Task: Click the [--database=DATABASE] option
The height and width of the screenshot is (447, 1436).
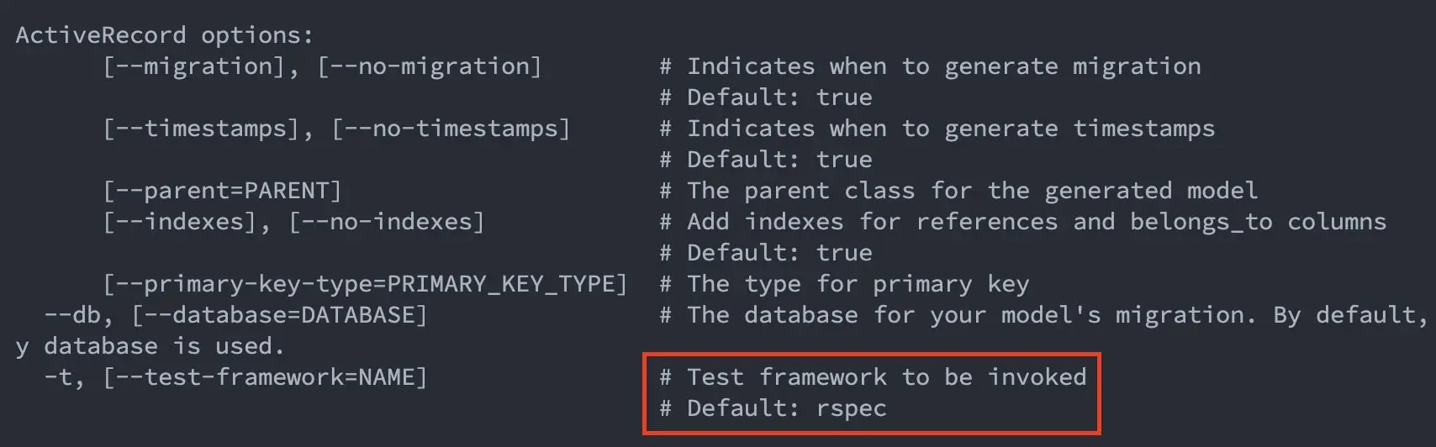Action: tap(279, 315)
